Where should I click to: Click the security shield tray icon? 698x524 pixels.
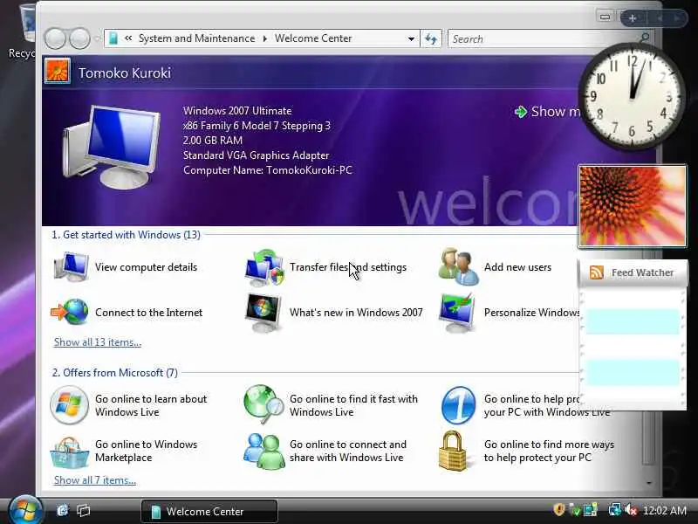click(x=559, y=509)
